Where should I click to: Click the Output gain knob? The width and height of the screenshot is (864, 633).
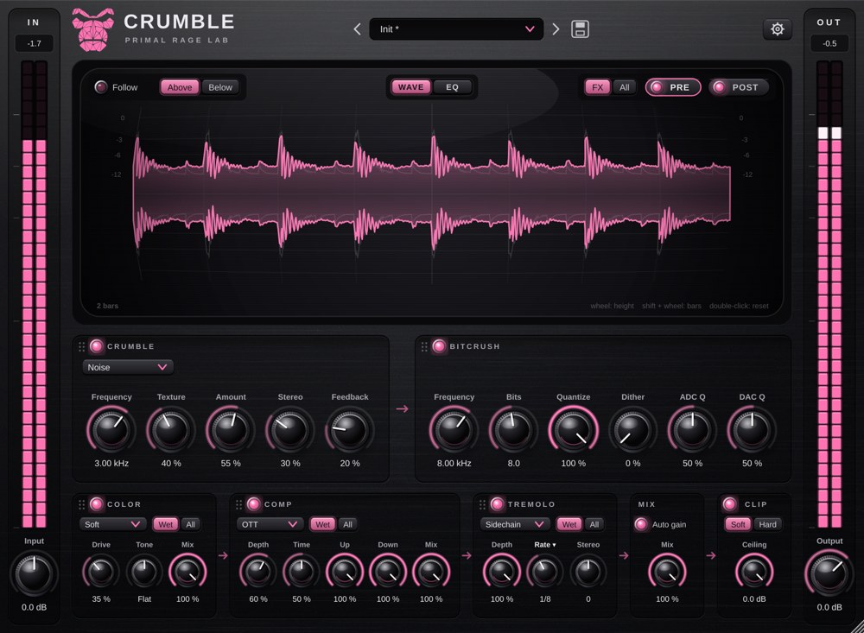click(x=829, y=574)
